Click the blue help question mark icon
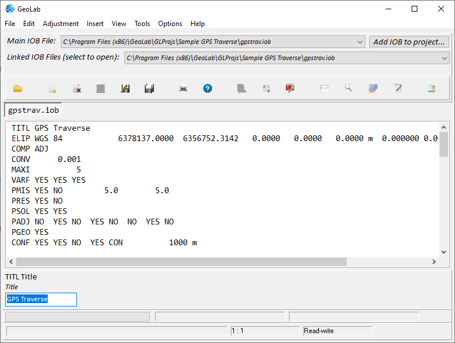455x343 pixels. click(x=207, y=88)
